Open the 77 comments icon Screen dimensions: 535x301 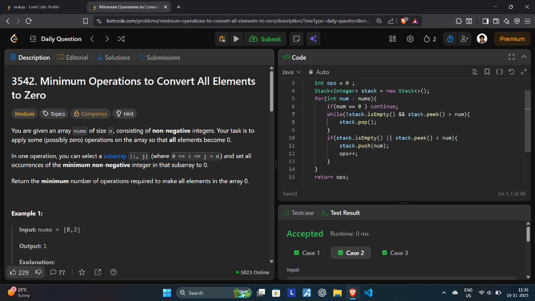pyautogui.click(x=58, y=272)
